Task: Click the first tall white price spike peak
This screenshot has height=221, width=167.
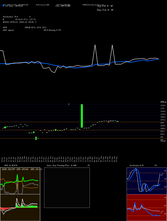Action: (x=95, y=45)
